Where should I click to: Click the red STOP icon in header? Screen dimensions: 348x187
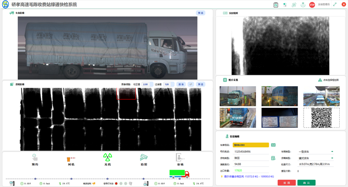tap(312, 5)
